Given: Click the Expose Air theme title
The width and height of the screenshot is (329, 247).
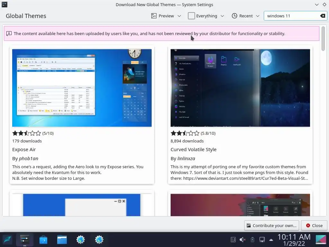Looking at the screenshot, I should tap(24, 150).
